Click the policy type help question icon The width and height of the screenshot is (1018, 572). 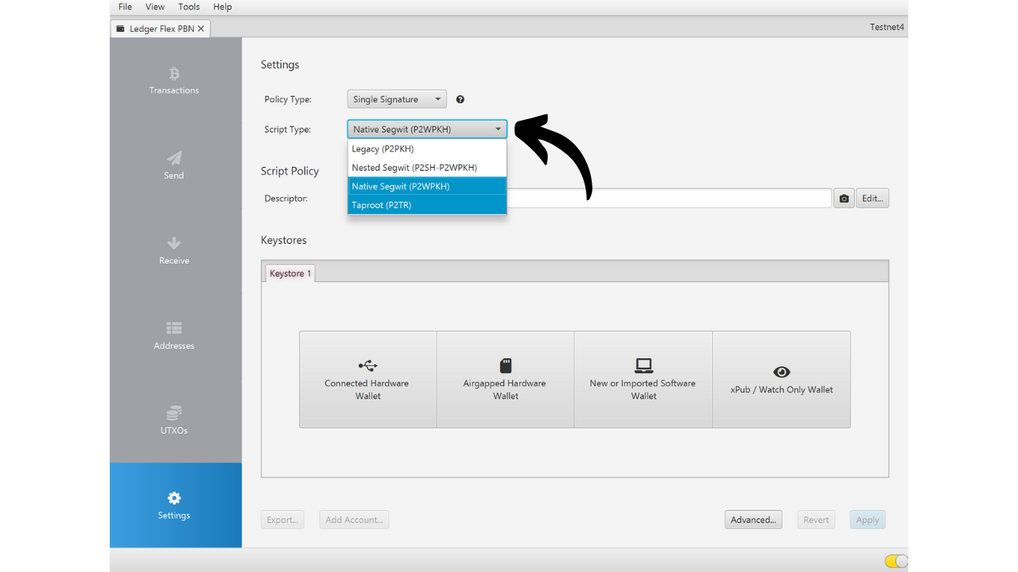(460, 99)
